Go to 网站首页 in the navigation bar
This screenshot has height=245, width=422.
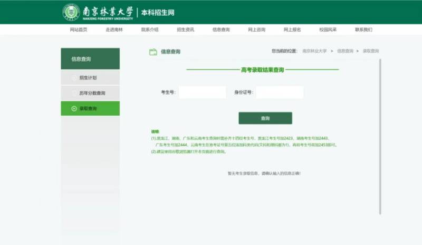[x=79, y=30]
